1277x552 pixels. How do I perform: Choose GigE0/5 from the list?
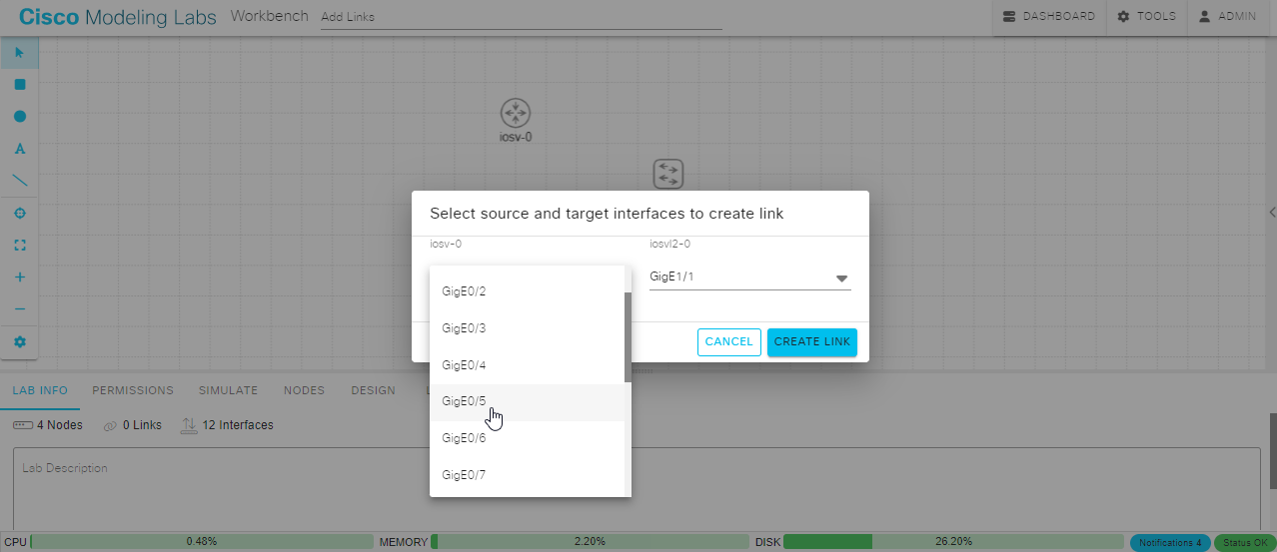click(x=527, y=402)
